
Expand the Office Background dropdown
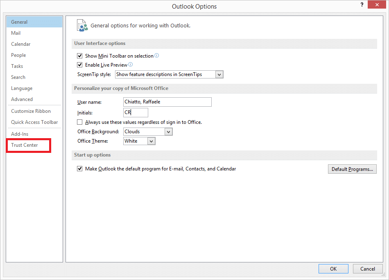168,132
